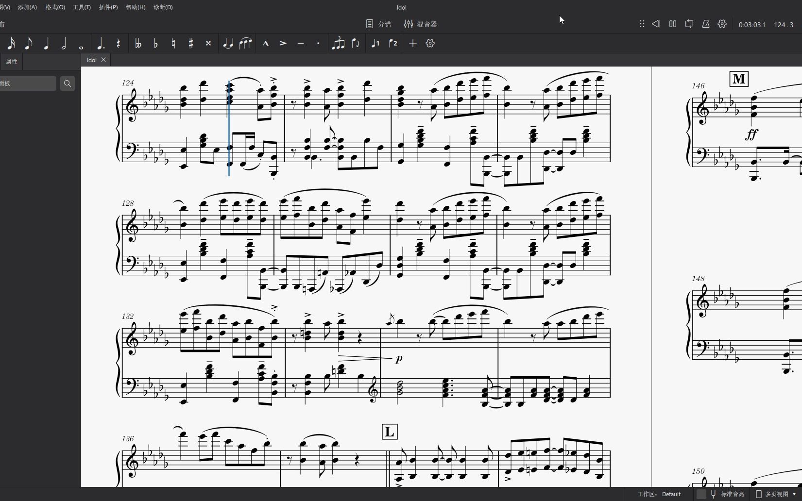The width and height of the screenshot is (802, 501).
Task: Open playback settings with the gear icon
Action: click(722, 24)
